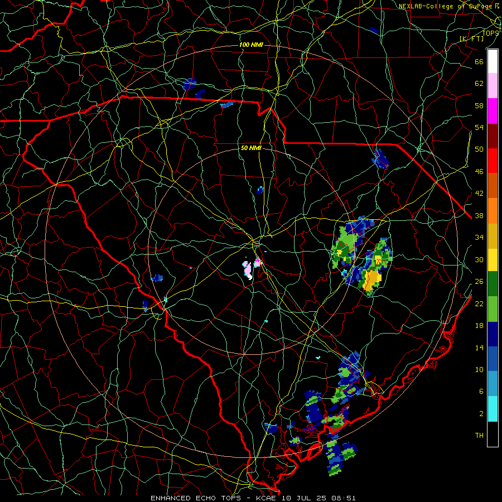Click the light pink legend swatch

(x=493, y=86)
